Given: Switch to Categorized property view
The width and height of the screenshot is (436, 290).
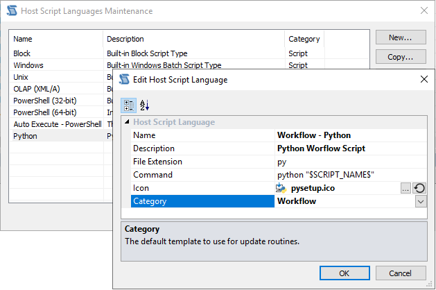Looking at the screenshot, I should coord(129,105).
